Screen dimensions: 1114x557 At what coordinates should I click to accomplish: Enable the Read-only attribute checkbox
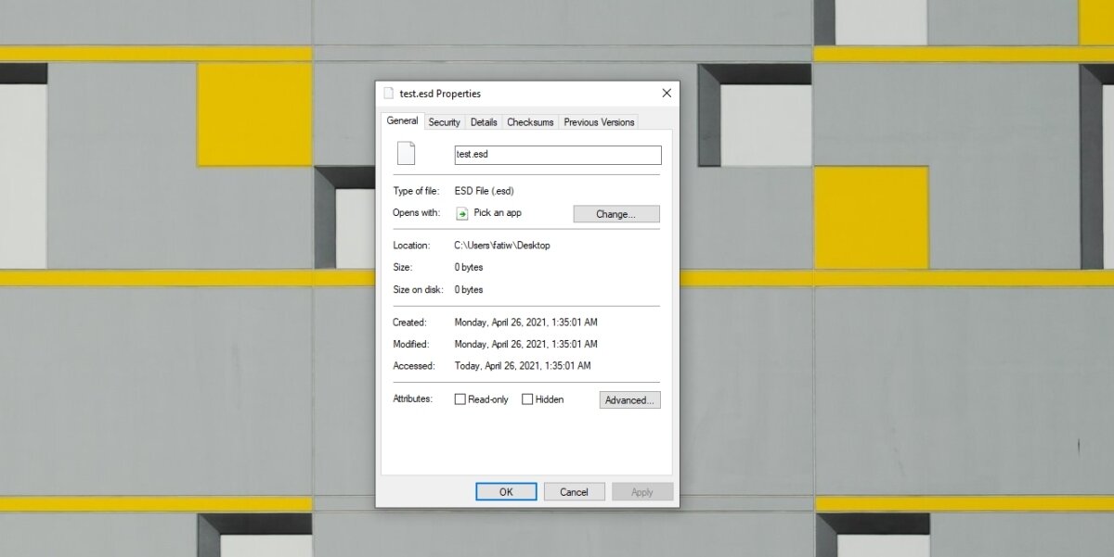coord(460,399)
